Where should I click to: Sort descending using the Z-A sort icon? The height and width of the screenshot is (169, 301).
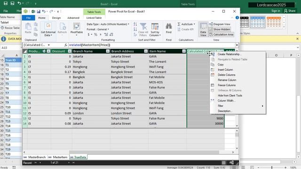[135, 29]
